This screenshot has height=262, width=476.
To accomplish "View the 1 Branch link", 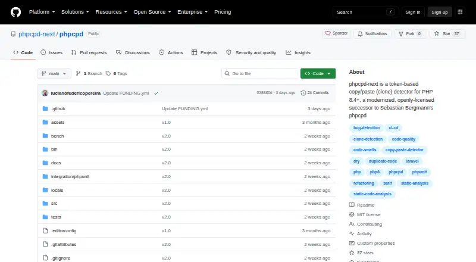I will click(89, 74).
